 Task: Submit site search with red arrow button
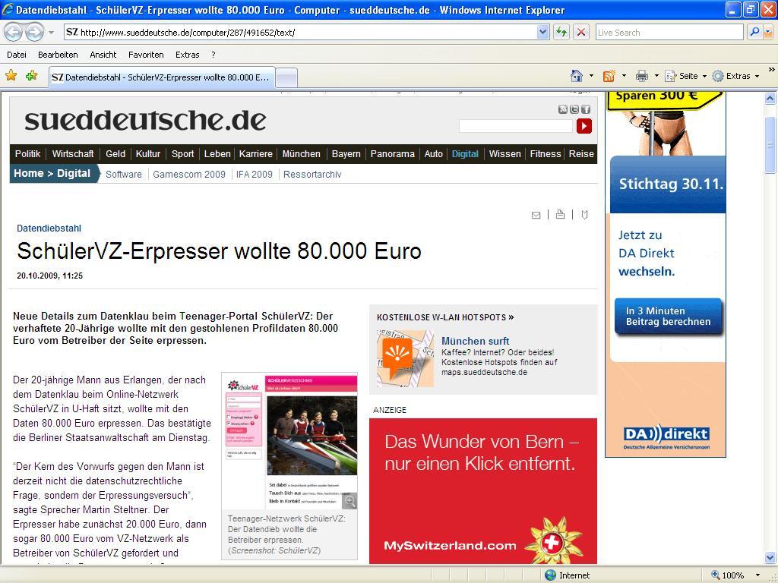[x=584, y=127]
